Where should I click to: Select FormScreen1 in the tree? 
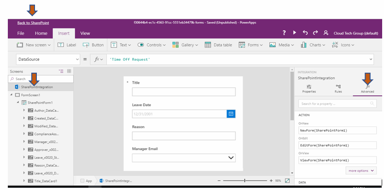coord(30,95)
